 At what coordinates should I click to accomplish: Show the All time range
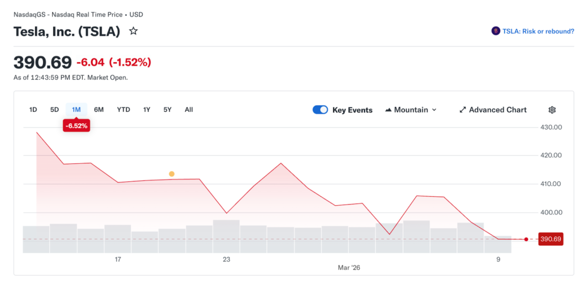coord(189,110)
